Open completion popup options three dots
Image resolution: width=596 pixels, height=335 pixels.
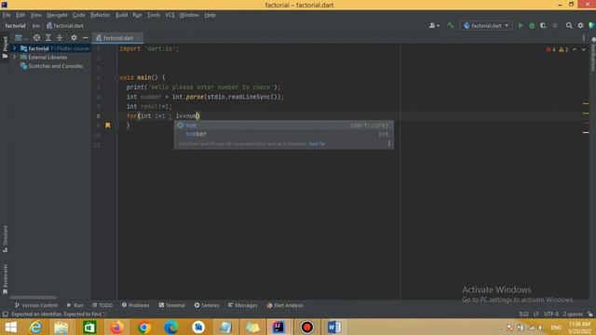pos(389,143)
